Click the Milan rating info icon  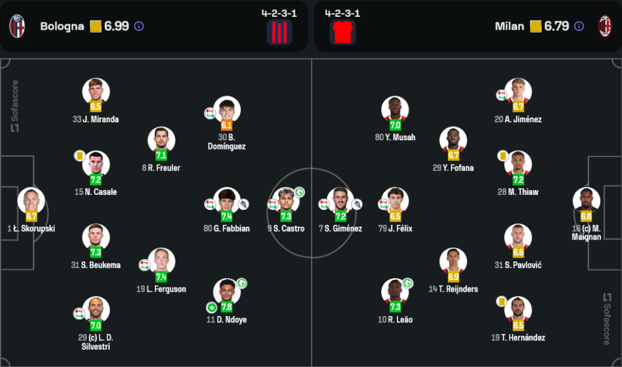pyautogui.click(x=579, y=26)
